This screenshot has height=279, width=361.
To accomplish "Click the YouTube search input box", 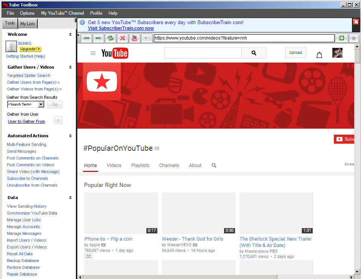I will (x=203, y=53).
